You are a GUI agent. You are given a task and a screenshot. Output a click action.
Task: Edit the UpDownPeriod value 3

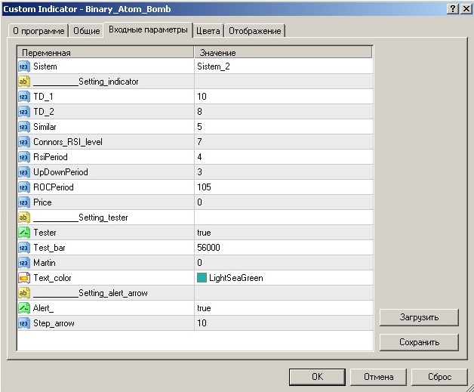284,172
